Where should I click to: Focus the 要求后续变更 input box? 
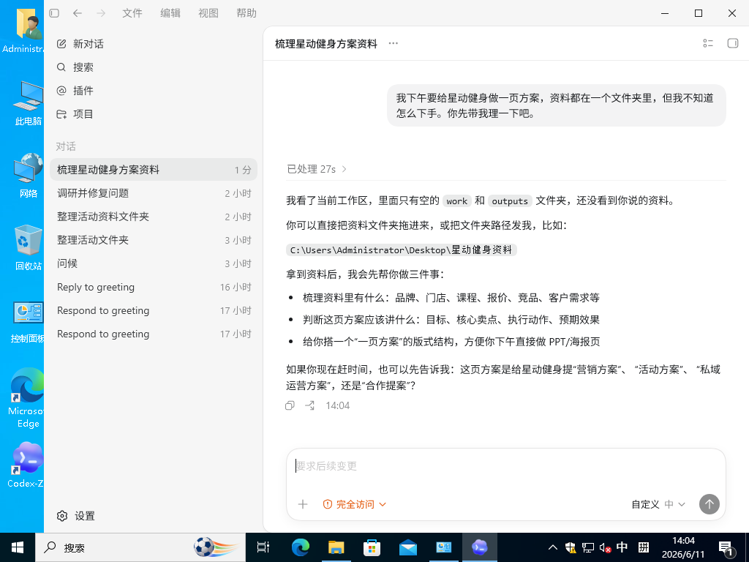click(506, 466)
